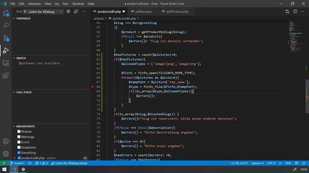Image resolution: width=309 pixels, height=173 pixels.
Task: Open the Run and Debug view
Action: pyautogui.click(x=6, y=50)
